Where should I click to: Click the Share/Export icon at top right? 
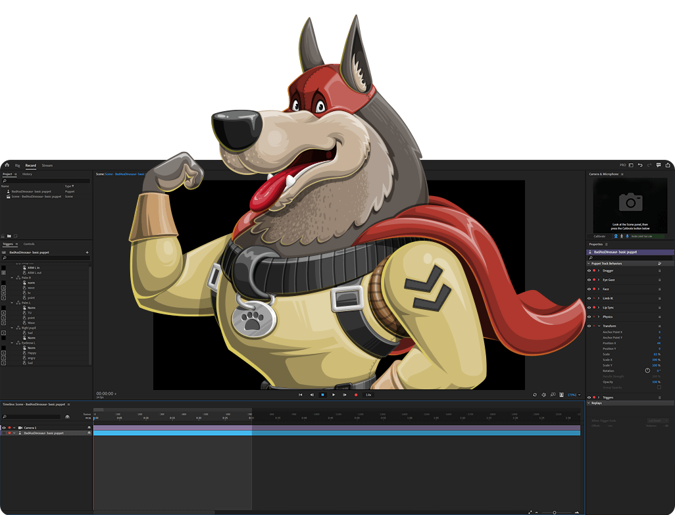click(x=667, y=165)
